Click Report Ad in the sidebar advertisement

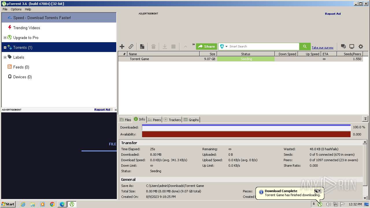coord(102,109)
